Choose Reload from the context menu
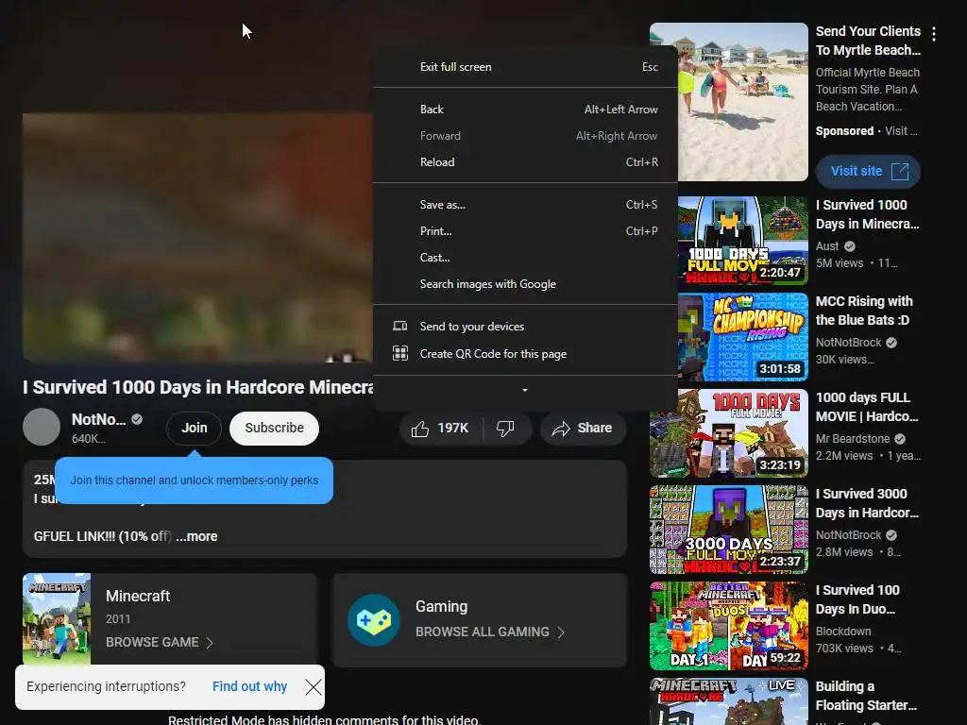Image resolution: width=967 pixels, height=725 pixels. click(x=525, y=162)
